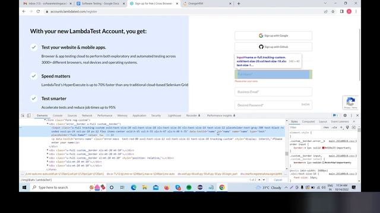Screen dimensions: 380x213
Task: Switch to the Console tab
Action: (x=58, y=115)
